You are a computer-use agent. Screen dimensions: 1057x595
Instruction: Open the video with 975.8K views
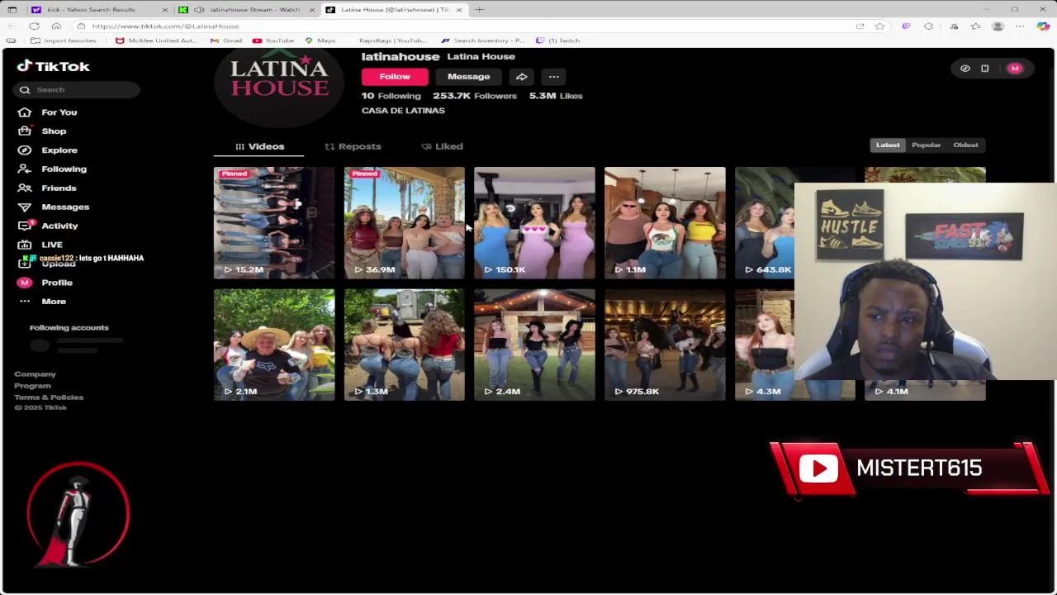pyautogui.click(x=665, y=345)
